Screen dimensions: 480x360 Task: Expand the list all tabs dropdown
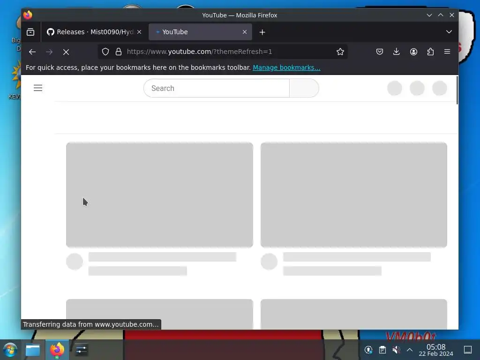tap(449, 32)
